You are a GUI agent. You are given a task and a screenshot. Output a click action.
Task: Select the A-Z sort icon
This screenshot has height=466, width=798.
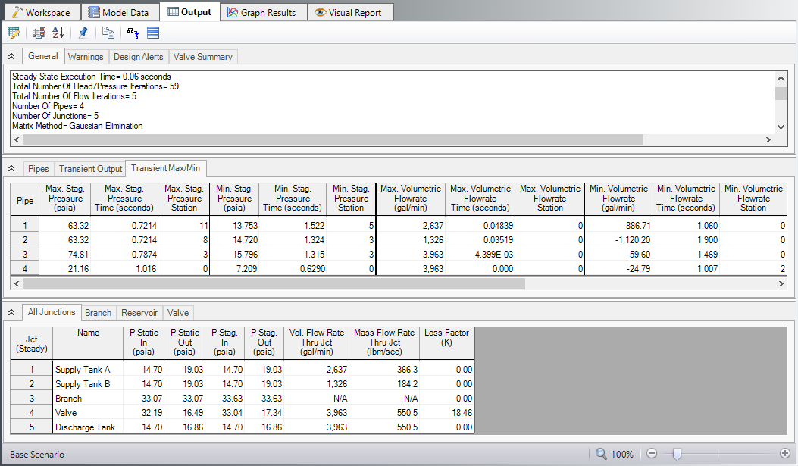coord(58,33)
